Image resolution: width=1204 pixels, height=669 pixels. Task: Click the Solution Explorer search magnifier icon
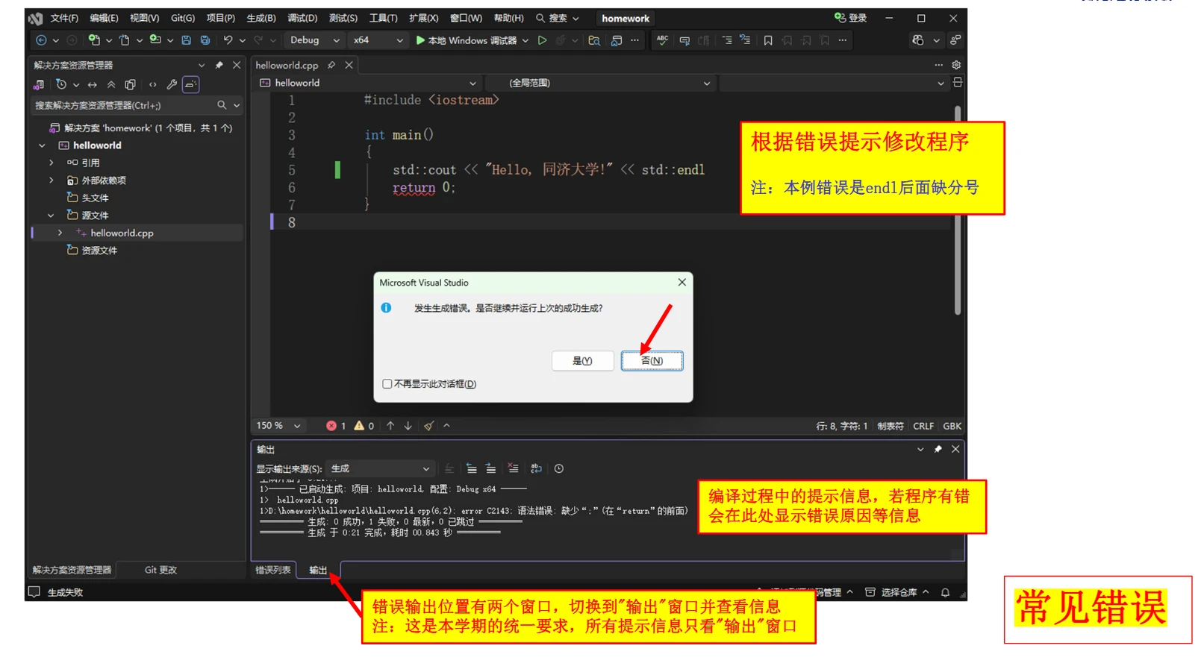coord(222,105)
